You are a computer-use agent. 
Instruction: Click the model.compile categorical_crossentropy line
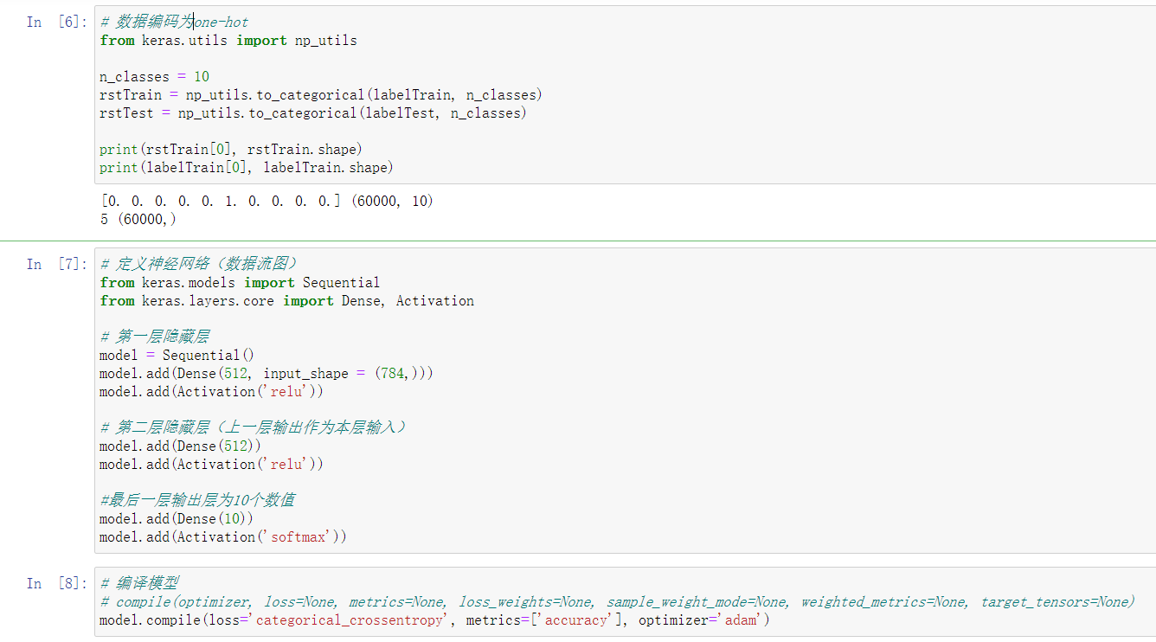[x=434, y=620]
